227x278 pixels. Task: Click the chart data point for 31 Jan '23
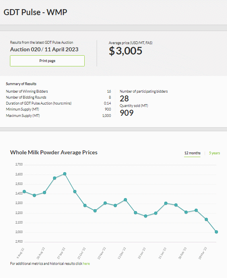pyautogui.click(x=166, y=203)
